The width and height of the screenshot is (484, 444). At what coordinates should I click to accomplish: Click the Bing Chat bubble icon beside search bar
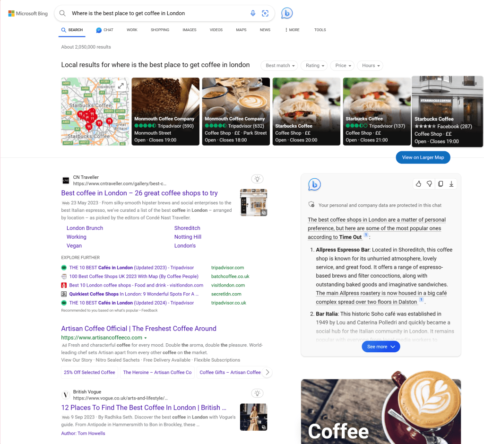point(287,13)
